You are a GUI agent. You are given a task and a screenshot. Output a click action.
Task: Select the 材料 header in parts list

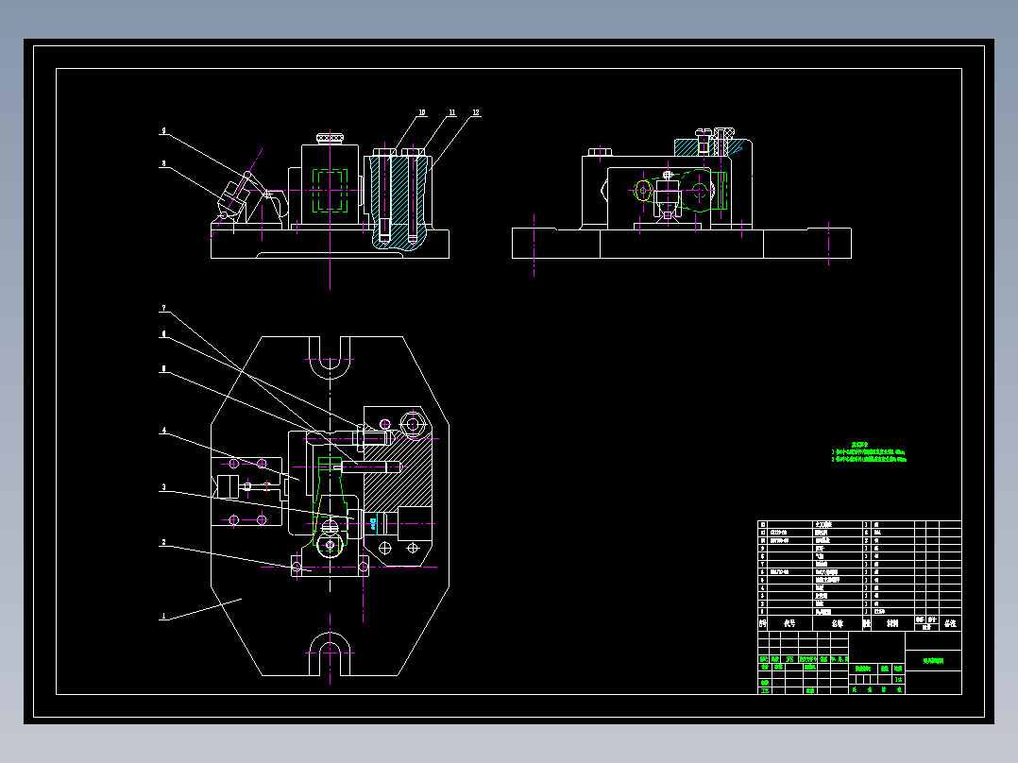[892, 623]
